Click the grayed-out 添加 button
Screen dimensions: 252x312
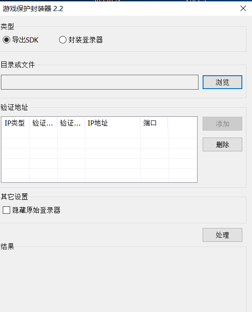coord(222,124)
